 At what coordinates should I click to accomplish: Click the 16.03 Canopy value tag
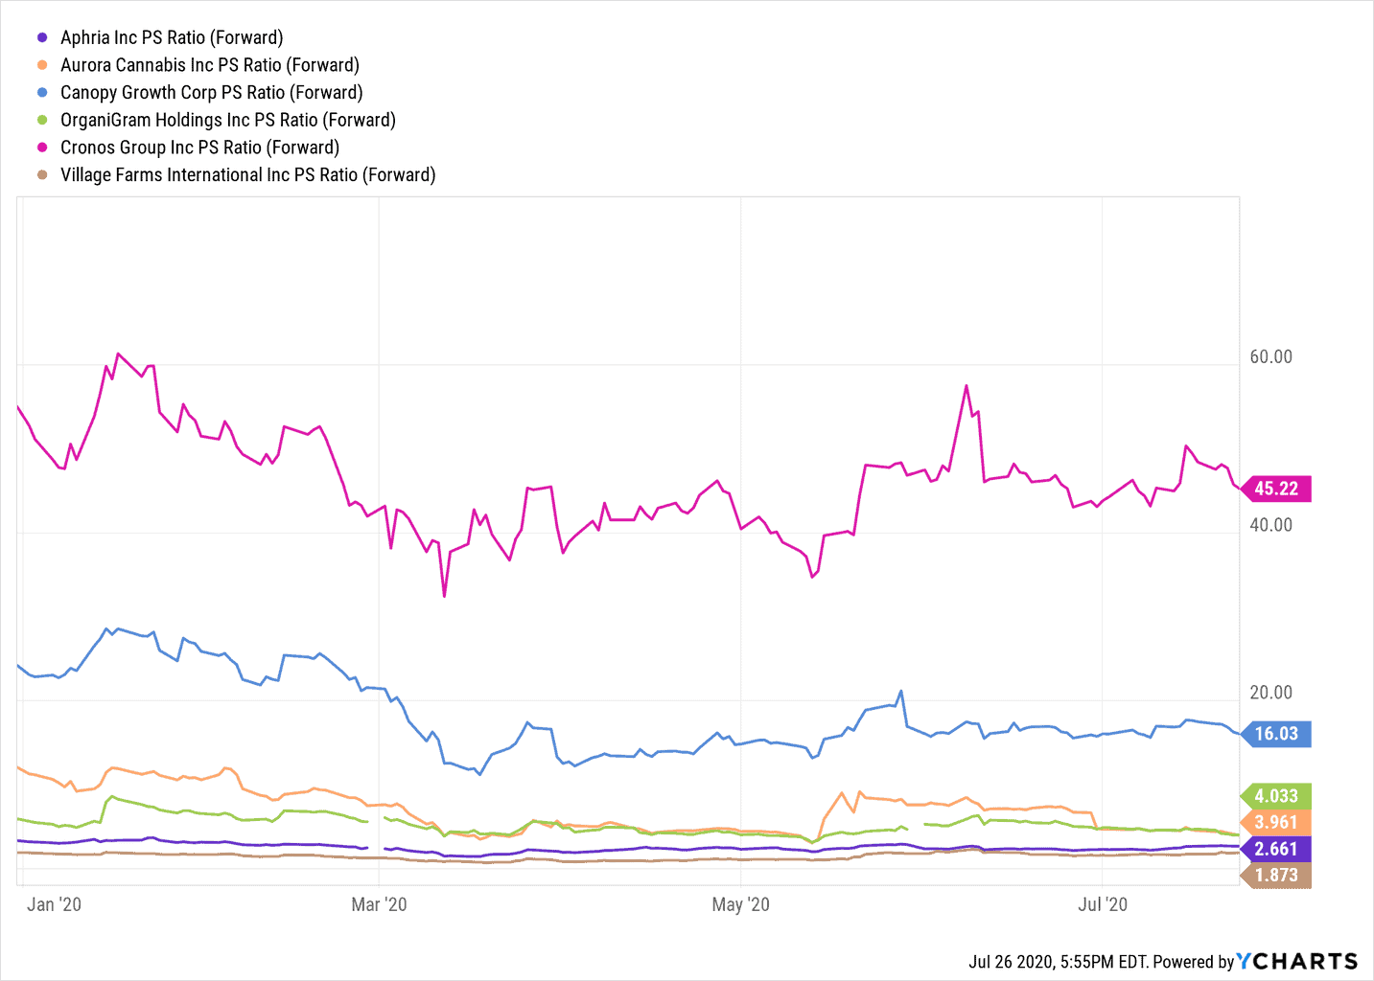(1277, 734)
